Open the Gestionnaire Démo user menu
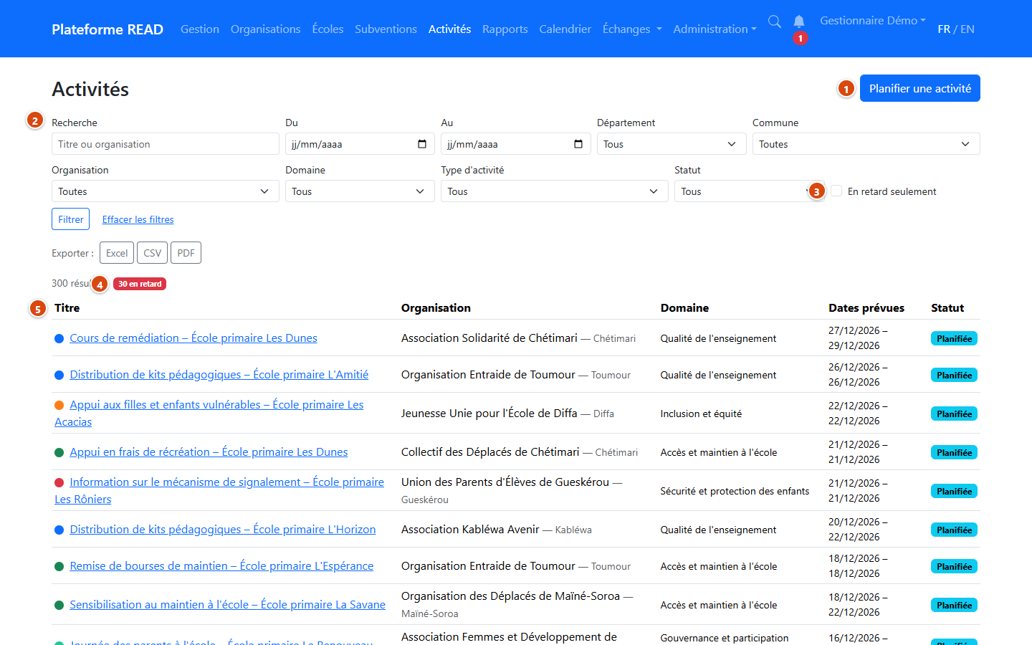 (x=873, y=20)
